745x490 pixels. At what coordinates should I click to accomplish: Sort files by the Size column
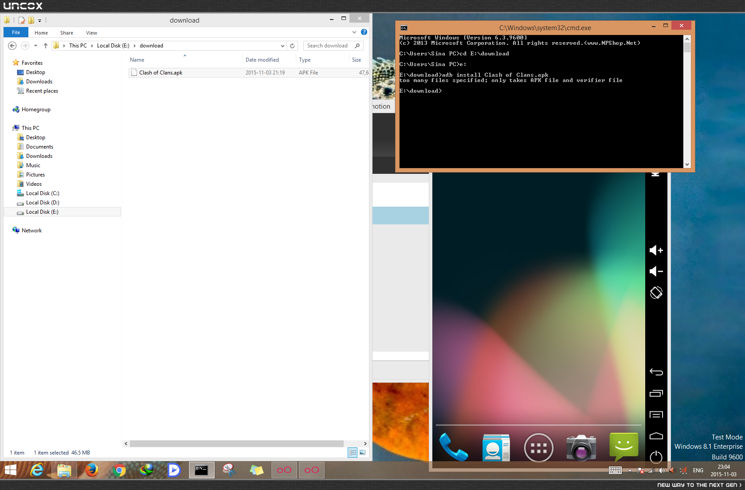357,60
